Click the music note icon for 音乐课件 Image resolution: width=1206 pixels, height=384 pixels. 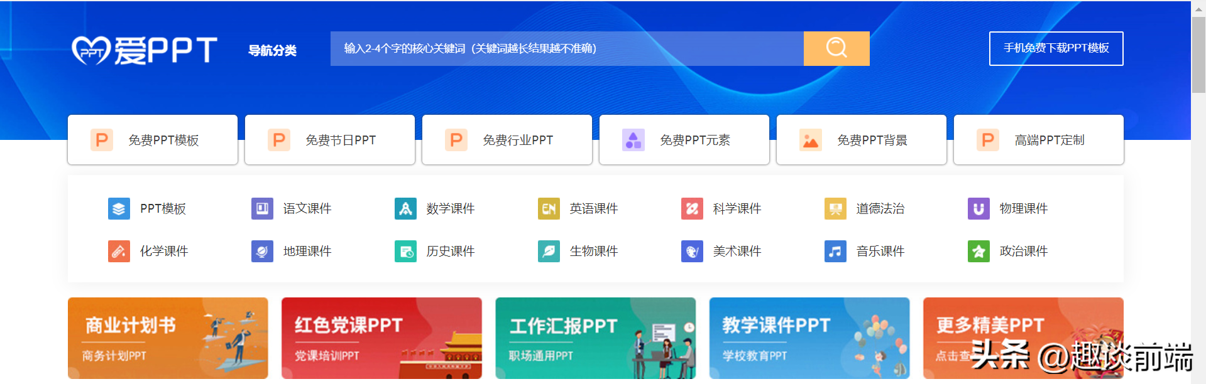click(835, 251)
